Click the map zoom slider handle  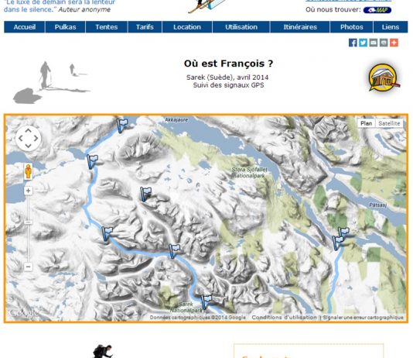tap(28, 222)
